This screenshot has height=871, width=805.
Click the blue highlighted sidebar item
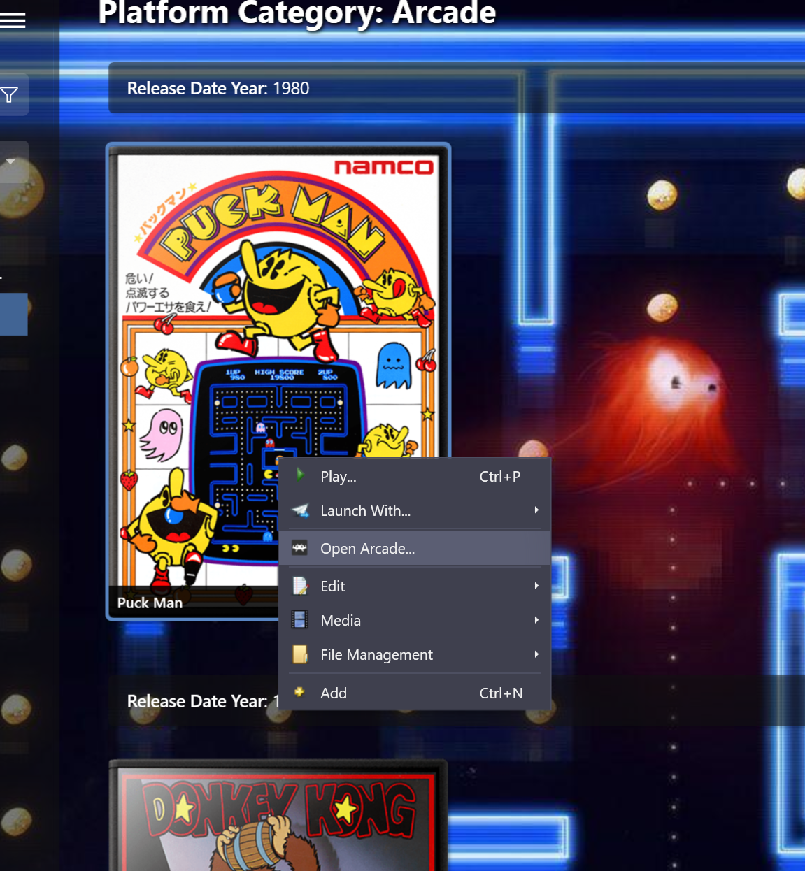[14, 314]
